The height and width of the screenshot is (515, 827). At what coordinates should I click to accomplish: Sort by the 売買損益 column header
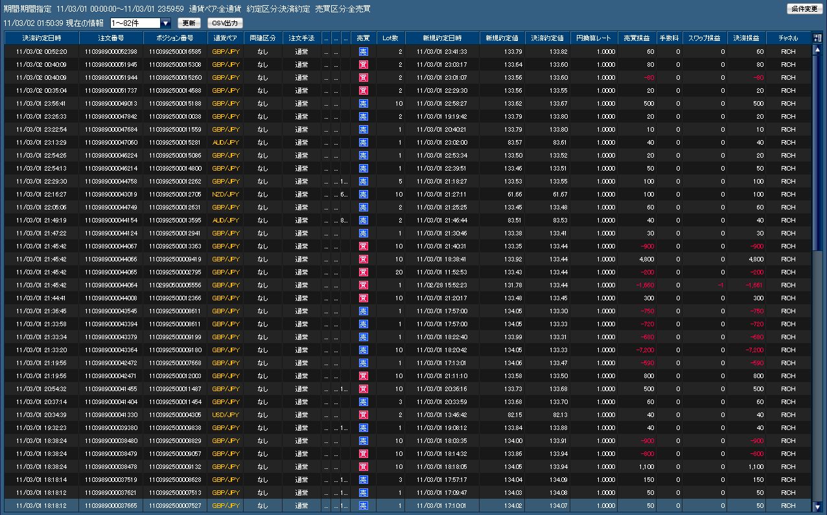636,38
